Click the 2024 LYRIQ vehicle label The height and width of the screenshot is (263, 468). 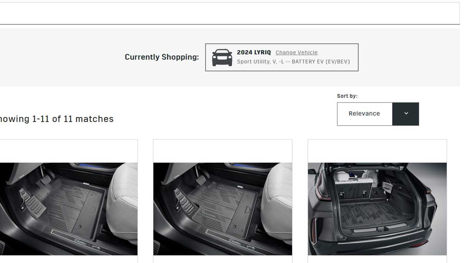[x=254, y=52]
